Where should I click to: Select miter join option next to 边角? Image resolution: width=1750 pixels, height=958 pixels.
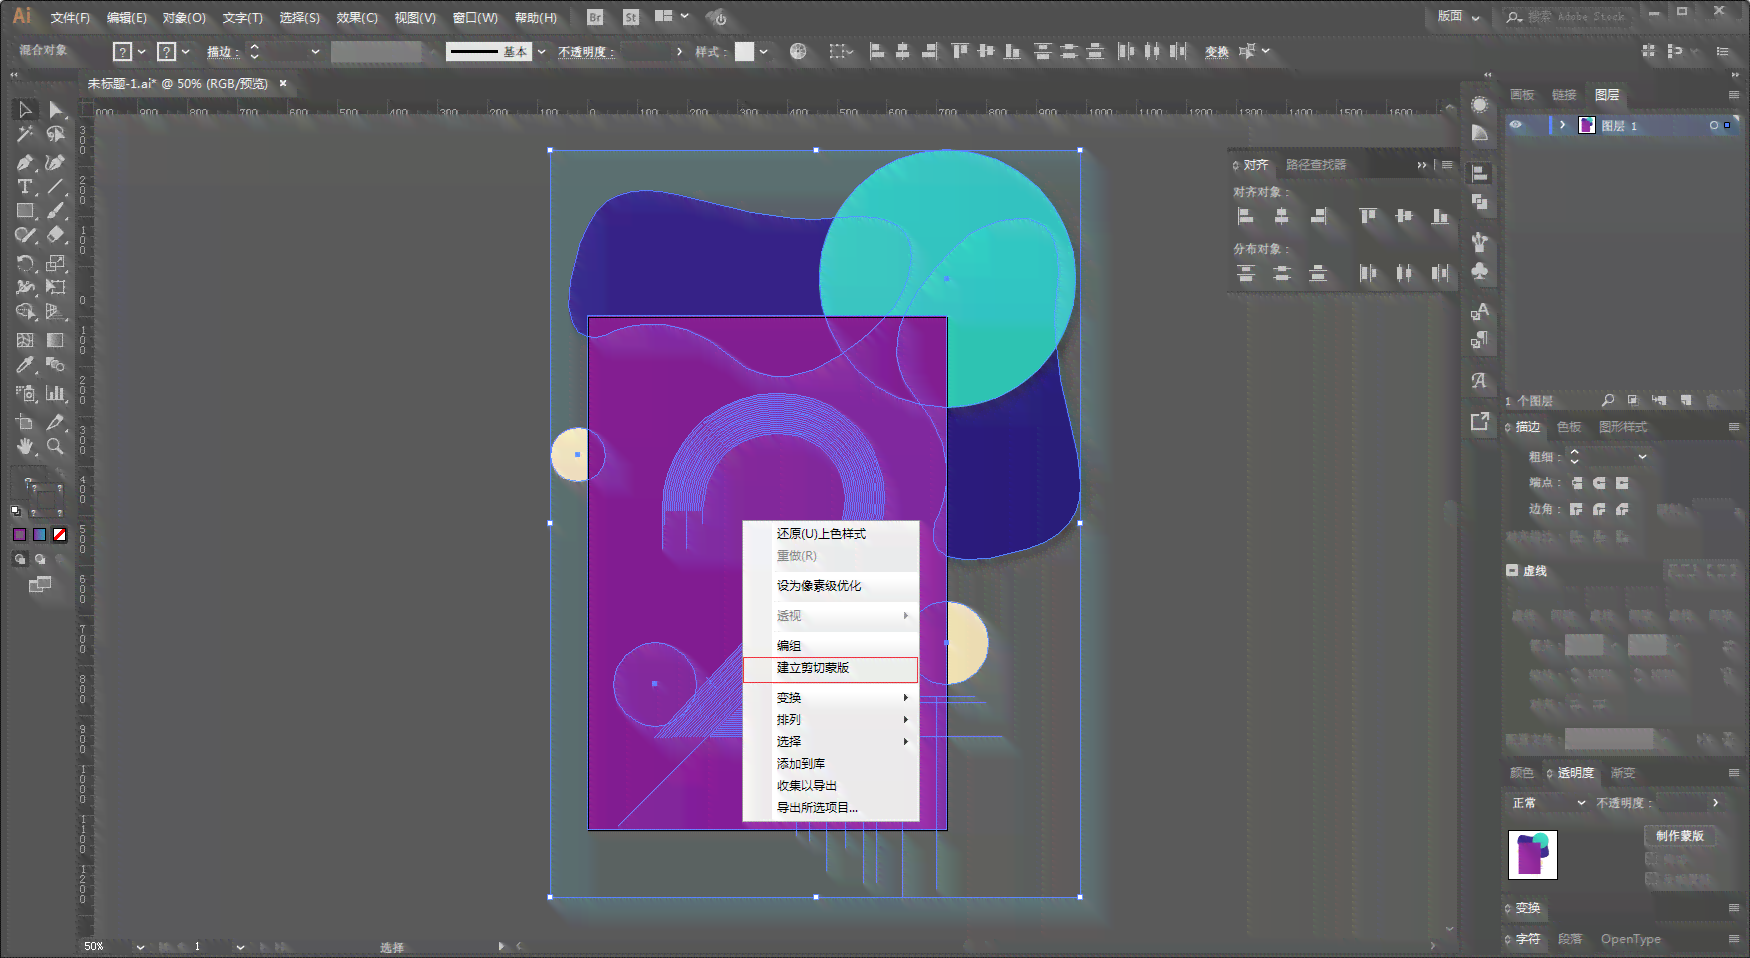point(1577,509)
